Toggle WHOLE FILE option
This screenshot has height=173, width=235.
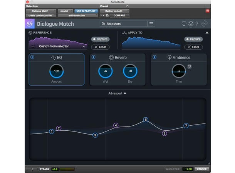coord(172,169)
